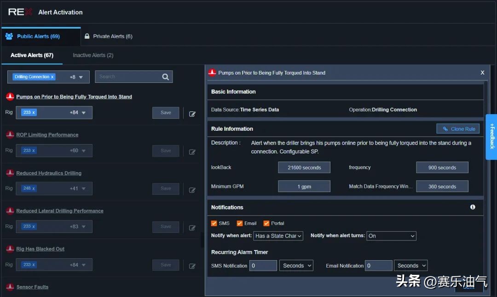Expand the Notify when alert turns dropdown
497x297 pixels.
click(391, 236)
